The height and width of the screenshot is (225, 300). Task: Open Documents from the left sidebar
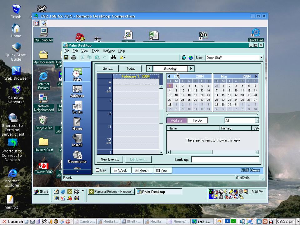coord(77,157)
